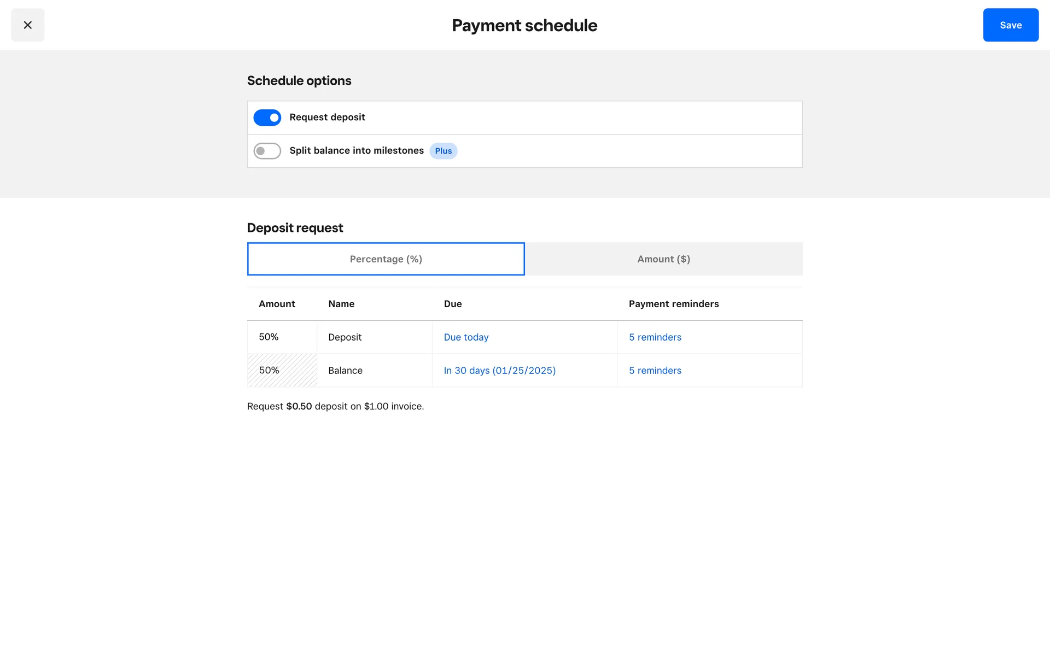The height and width of the screenshot is (656, 1050).
Task: Turn off the Request deposit toggle
Action: tap(267, 118)
